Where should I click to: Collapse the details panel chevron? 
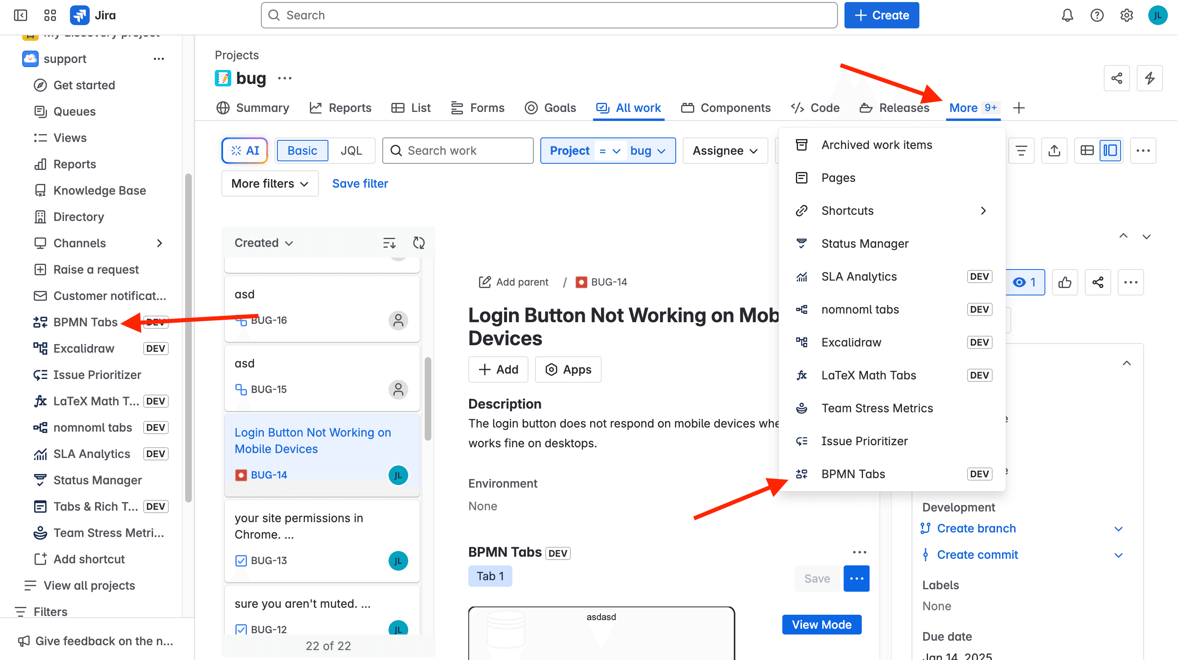click(1126, 363)
